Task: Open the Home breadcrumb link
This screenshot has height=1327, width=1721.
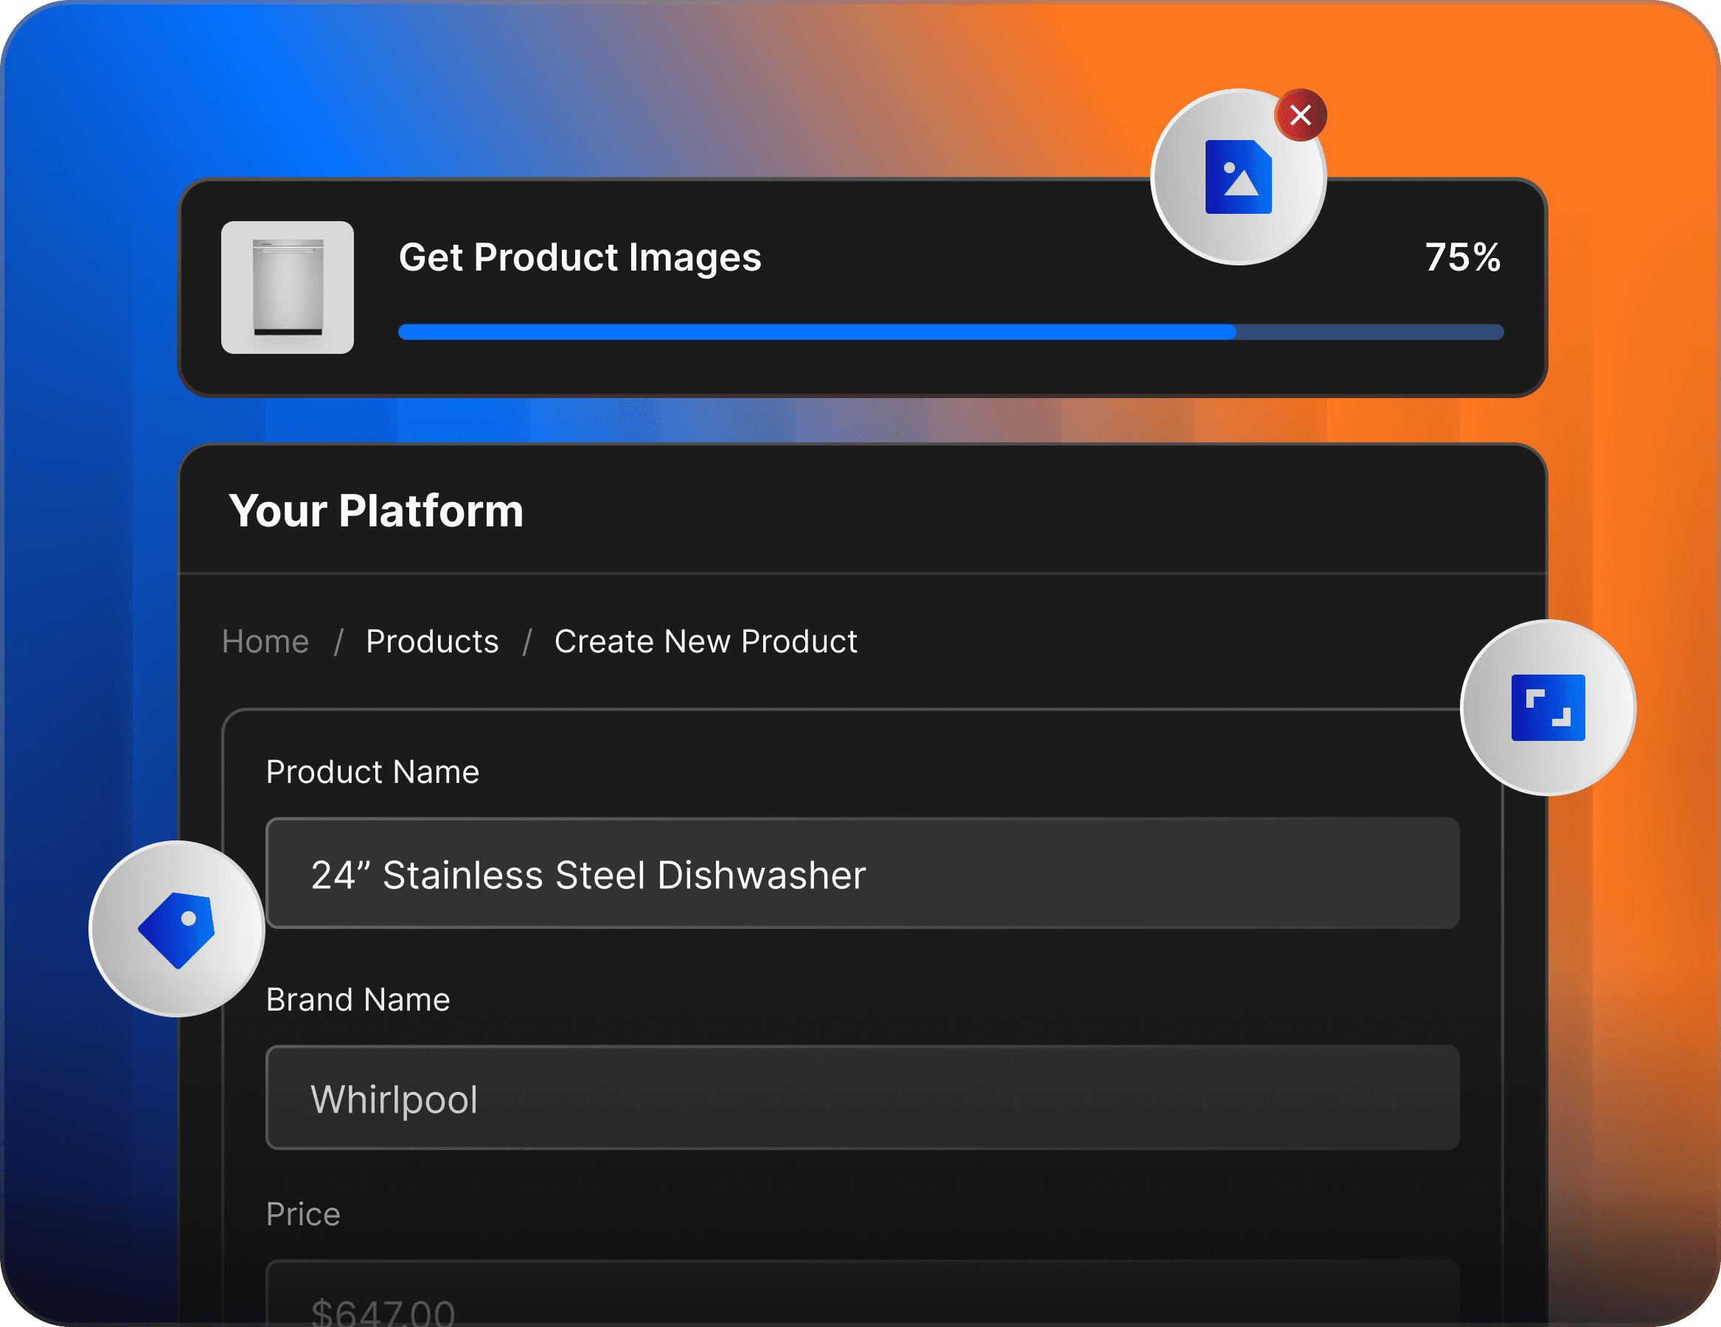Action: (265, 641)
